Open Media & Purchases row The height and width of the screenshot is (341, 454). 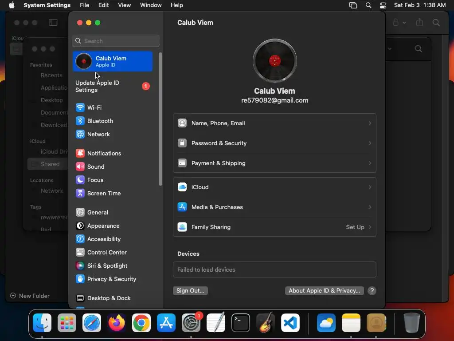pos(274,207)
